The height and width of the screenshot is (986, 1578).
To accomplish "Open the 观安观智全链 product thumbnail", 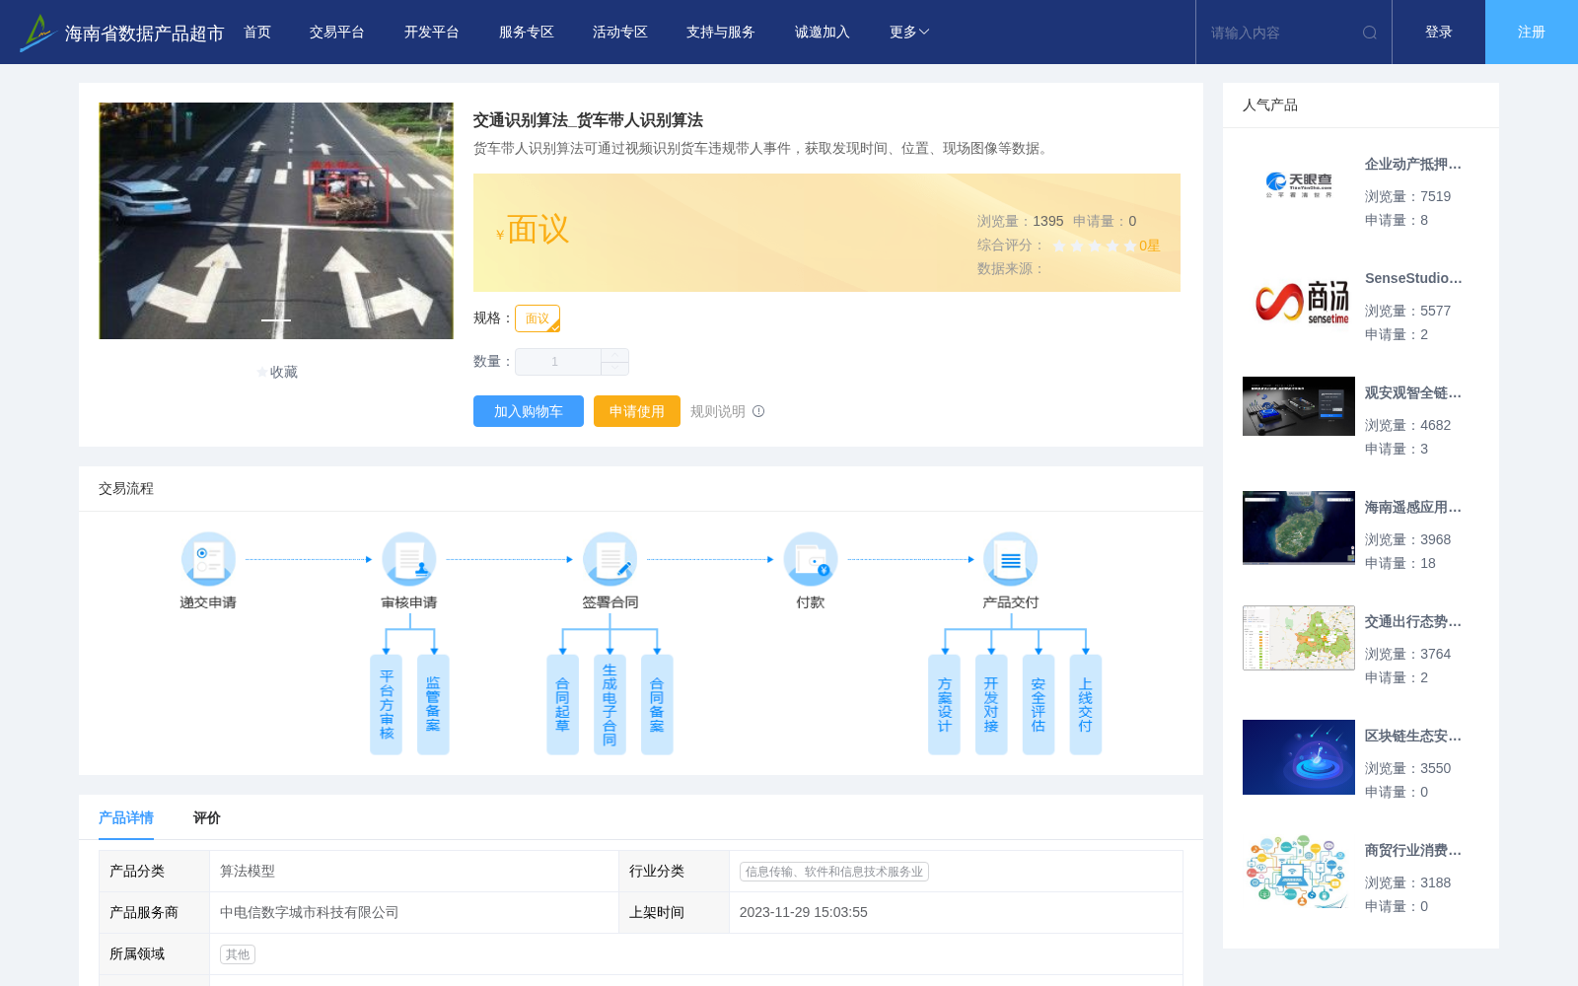I will (1299, 406).
